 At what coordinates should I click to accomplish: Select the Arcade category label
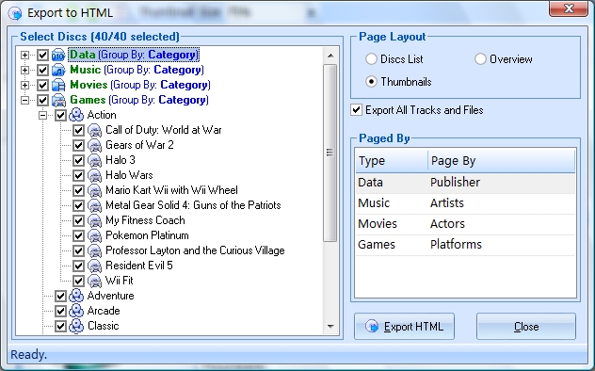click(x=104, y=311)
